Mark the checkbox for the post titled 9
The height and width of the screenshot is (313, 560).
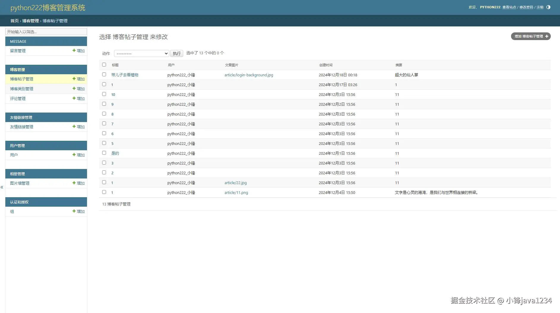[104, 104]
